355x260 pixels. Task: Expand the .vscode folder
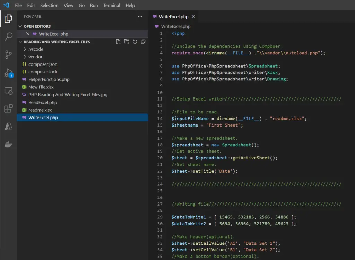tap(36, 49)
